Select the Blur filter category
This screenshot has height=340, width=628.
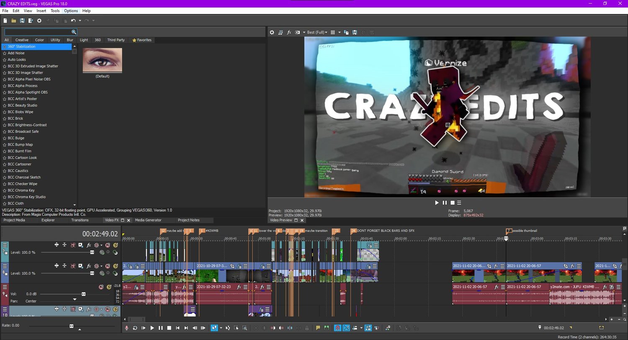70,40
